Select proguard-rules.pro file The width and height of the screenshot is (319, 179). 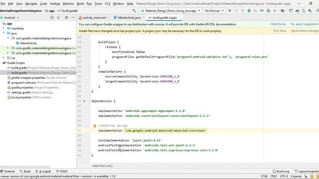(41, 83)
